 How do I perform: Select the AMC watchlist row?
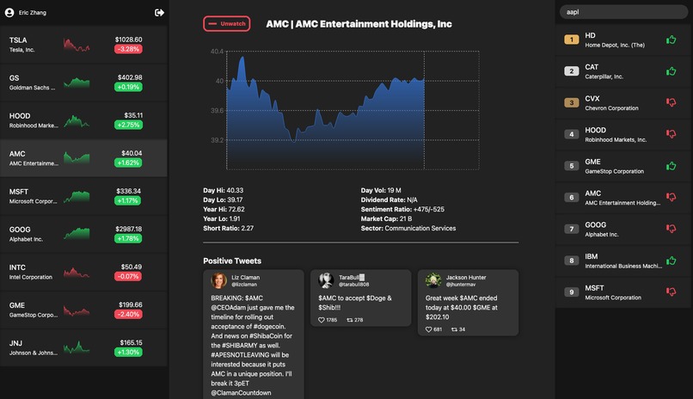[83, 158]
